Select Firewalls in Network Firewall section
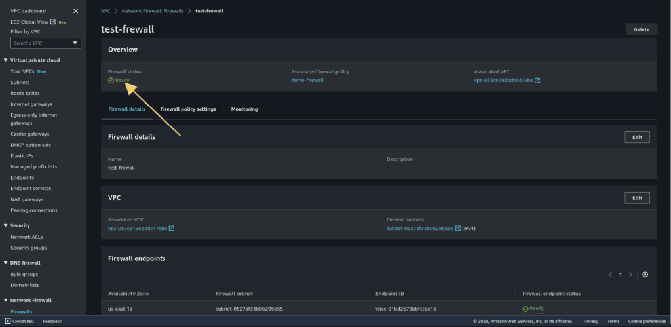The height and width of the screenshot is (327, 671). click(22, 311)
